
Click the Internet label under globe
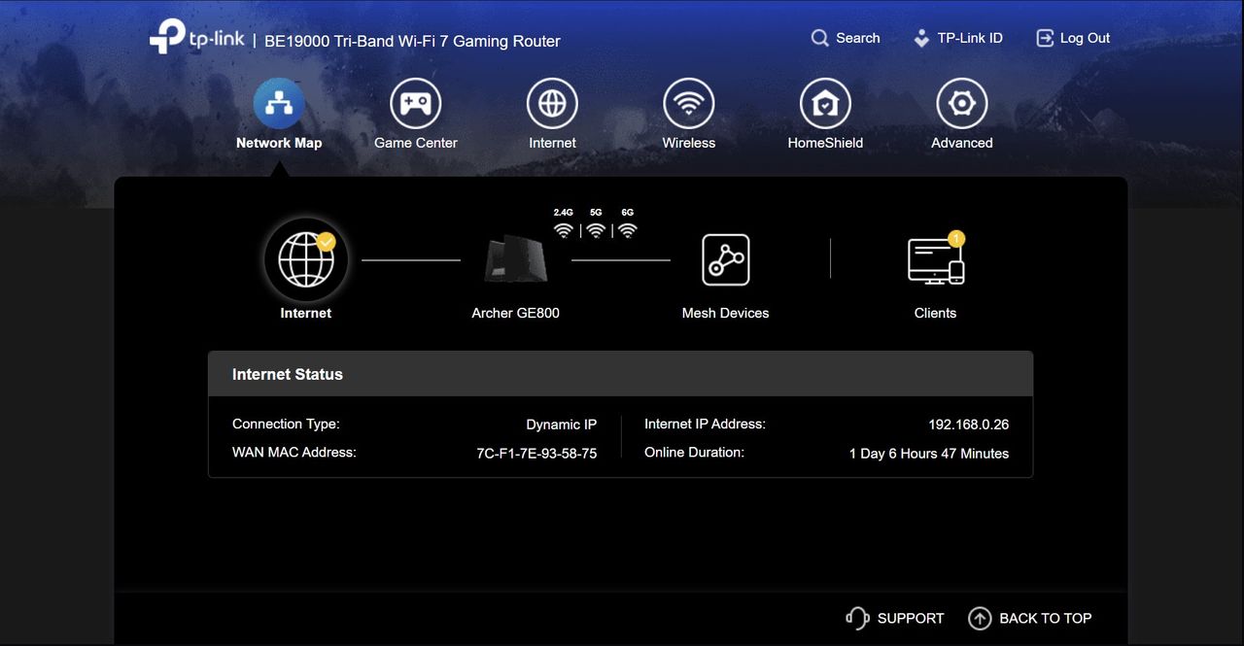tap(306, 313)
